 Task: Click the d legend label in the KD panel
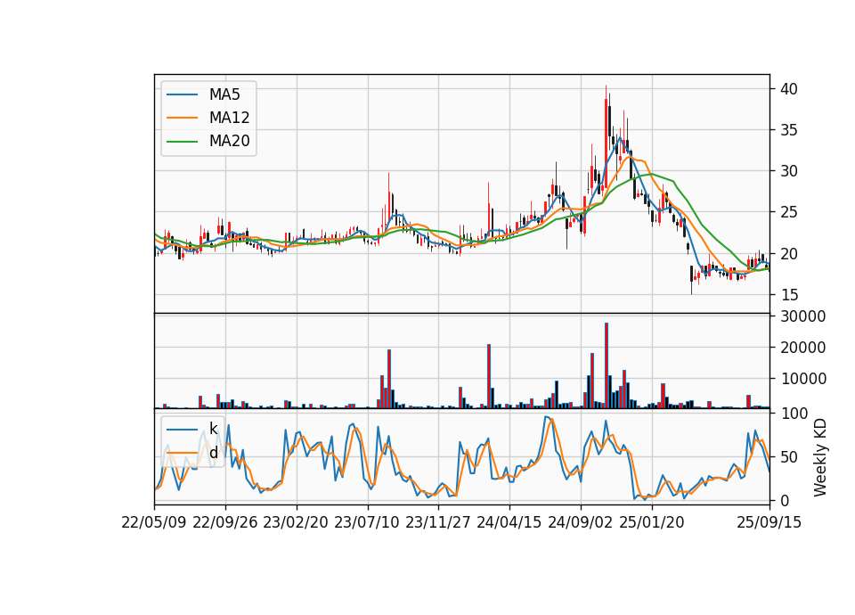214,452
